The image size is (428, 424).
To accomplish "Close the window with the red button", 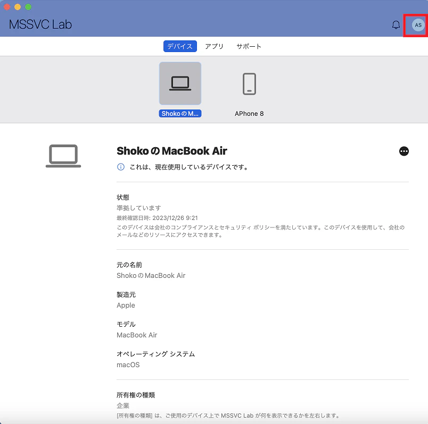I will tap(7, 7).
